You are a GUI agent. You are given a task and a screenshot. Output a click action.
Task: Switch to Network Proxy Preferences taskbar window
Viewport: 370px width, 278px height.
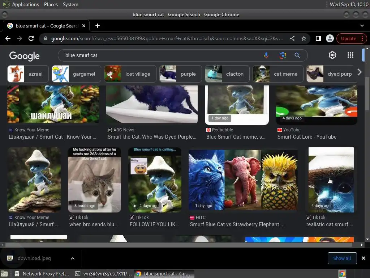coord(42,274)
